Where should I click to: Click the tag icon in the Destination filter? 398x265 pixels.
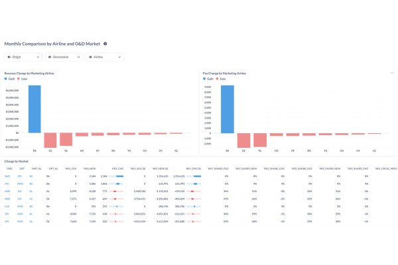click(x=50, y=58)
